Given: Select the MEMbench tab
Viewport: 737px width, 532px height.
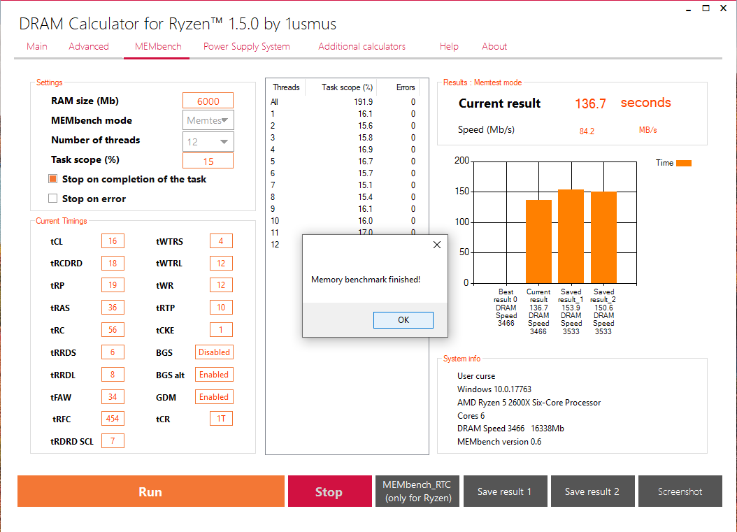Looking at the screenshot, I should [x=158, y=47].
